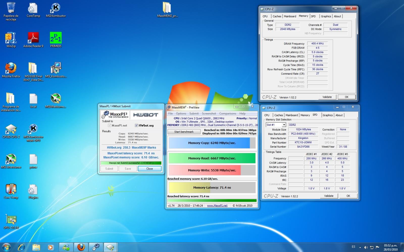Viewport: 404px width, 252px height.
Task: Click the Memory-Write 5538 MByte/sec bar
Action: click(212, 170)
